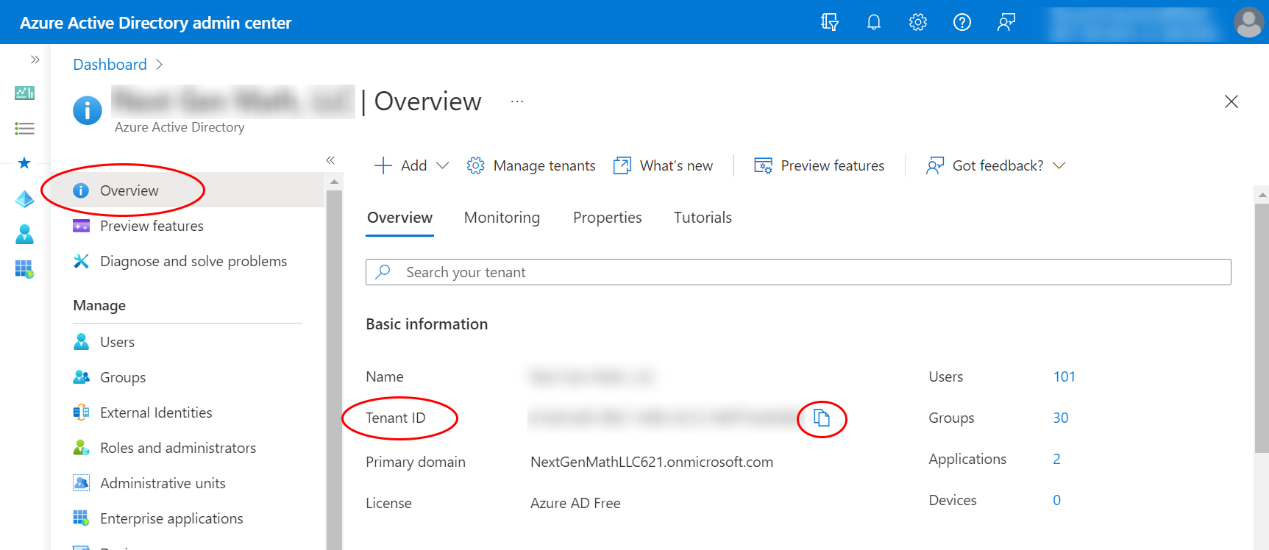Click Preview features in command bar
The image size is (1269, 550).
tap(820, 165)
